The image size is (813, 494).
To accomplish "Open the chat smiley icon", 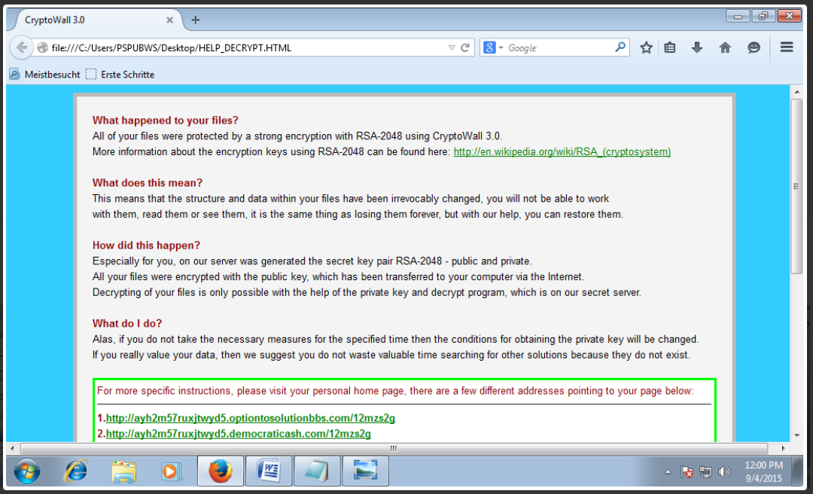I will (x=754, y=47).
